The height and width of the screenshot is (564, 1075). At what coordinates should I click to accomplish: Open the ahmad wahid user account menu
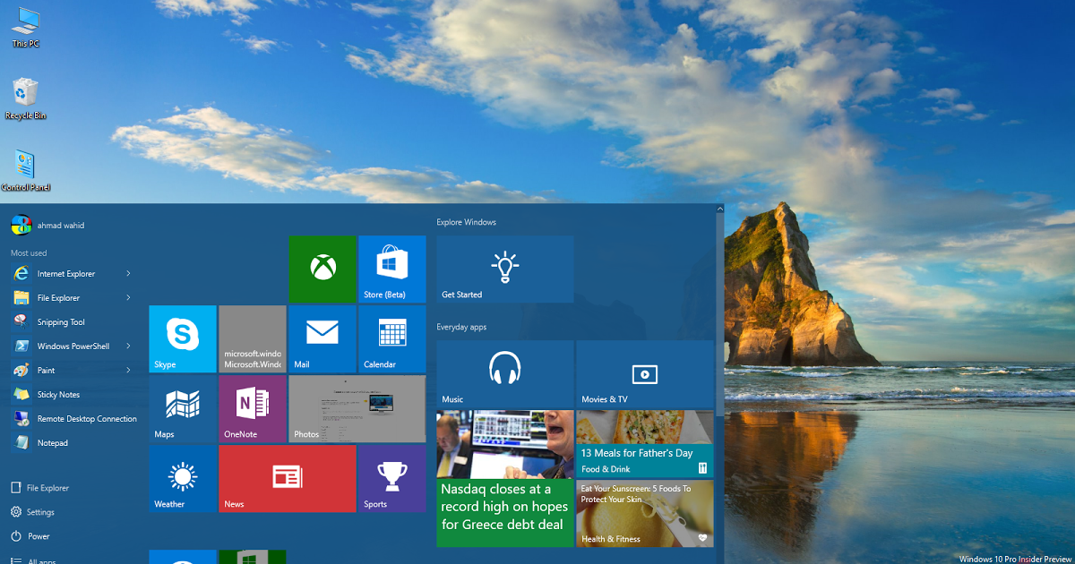[48, 225]
